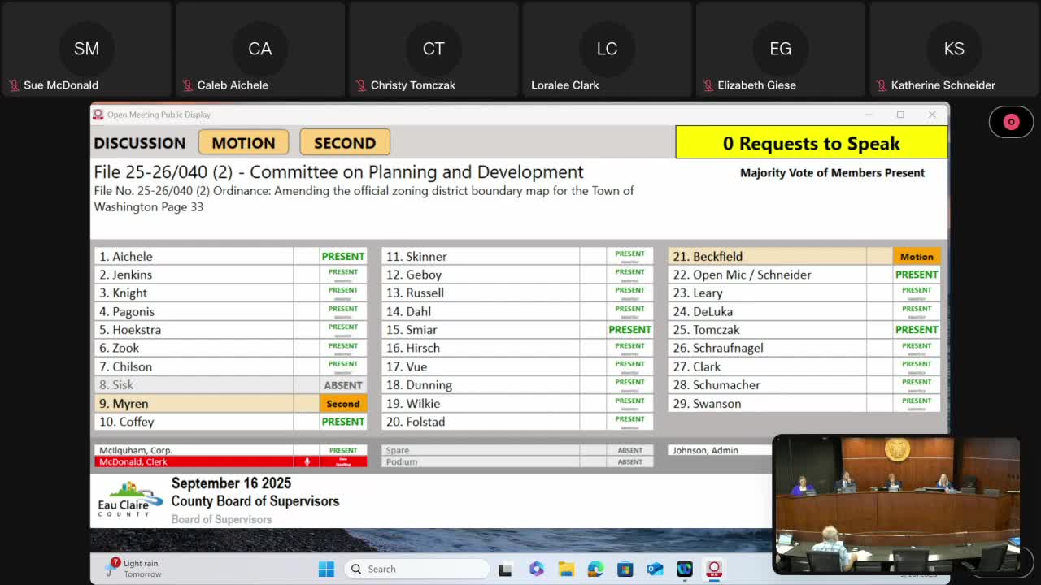
Task: Open the meeting room camera thumbnail
Action: [895, 504]
